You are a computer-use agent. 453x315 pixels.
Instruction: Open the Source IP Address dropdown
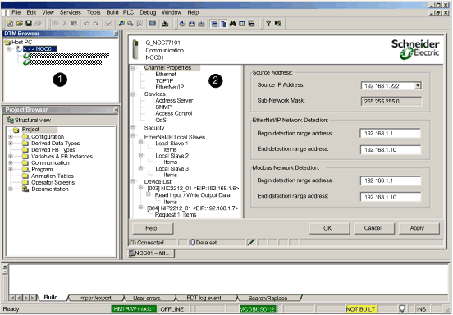coord(418,86)
